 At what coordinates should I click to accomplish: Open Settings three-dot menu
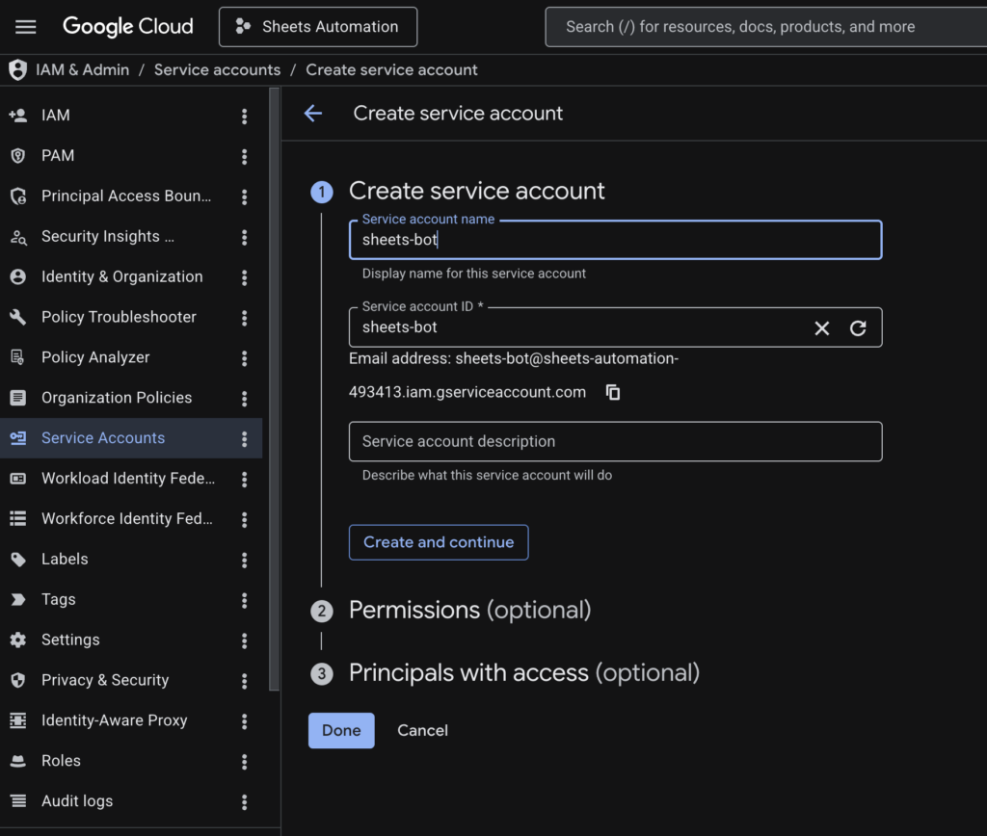tap(244, 640)
